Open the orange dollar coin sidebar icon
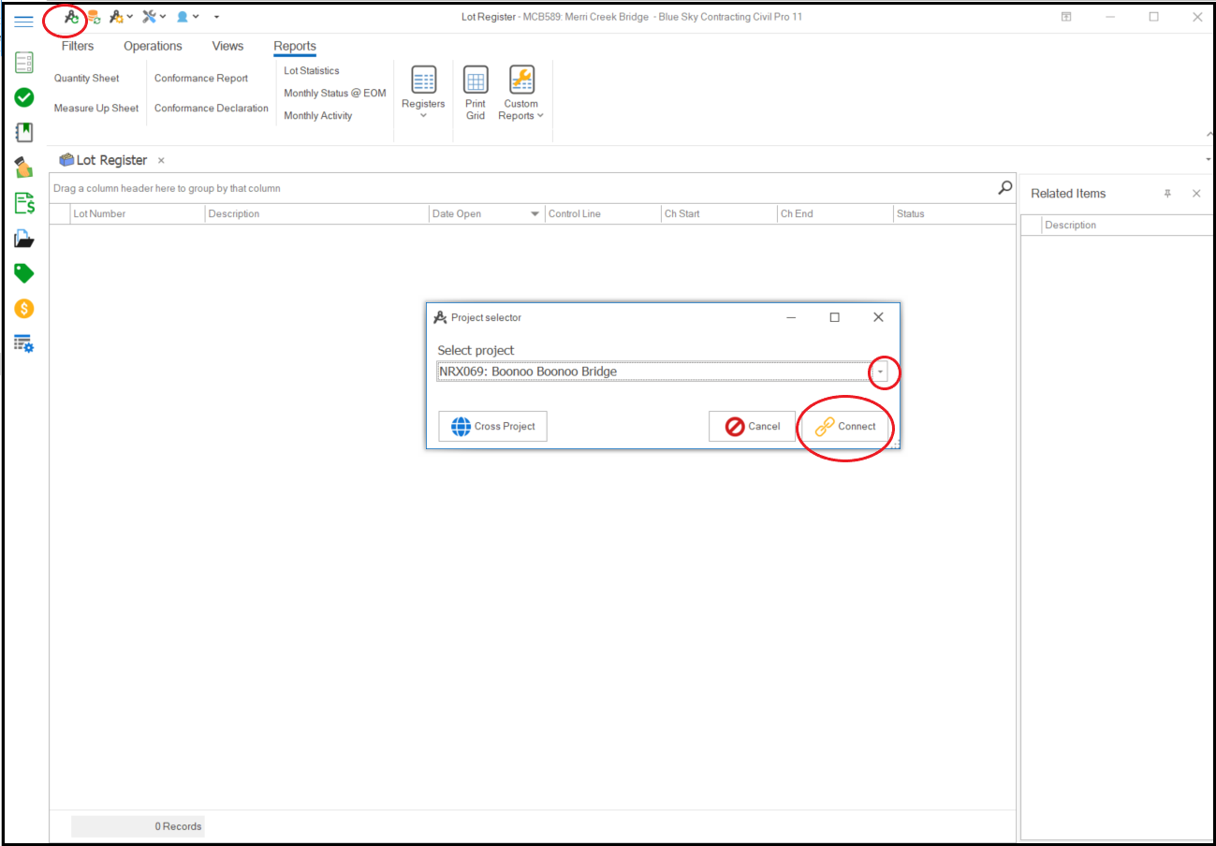This screenshot has height=846, width=1216. (24, 308)
